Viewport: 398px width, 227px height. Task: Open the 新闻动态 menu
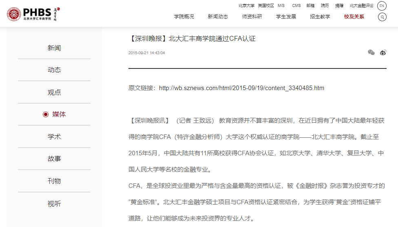click(x=218, y=17)
